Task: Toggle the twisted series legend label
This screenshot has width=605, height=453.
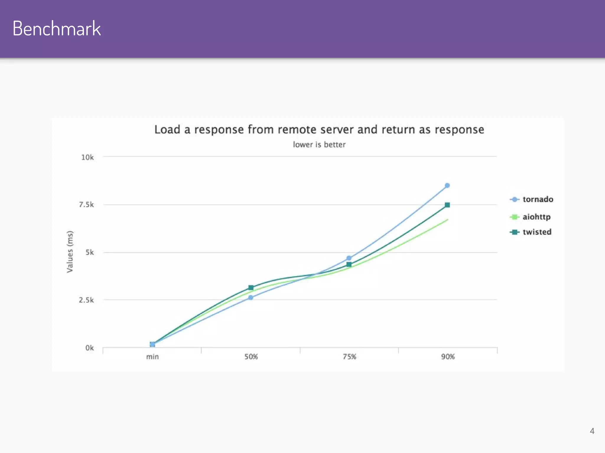Action: tap(537, 232)
